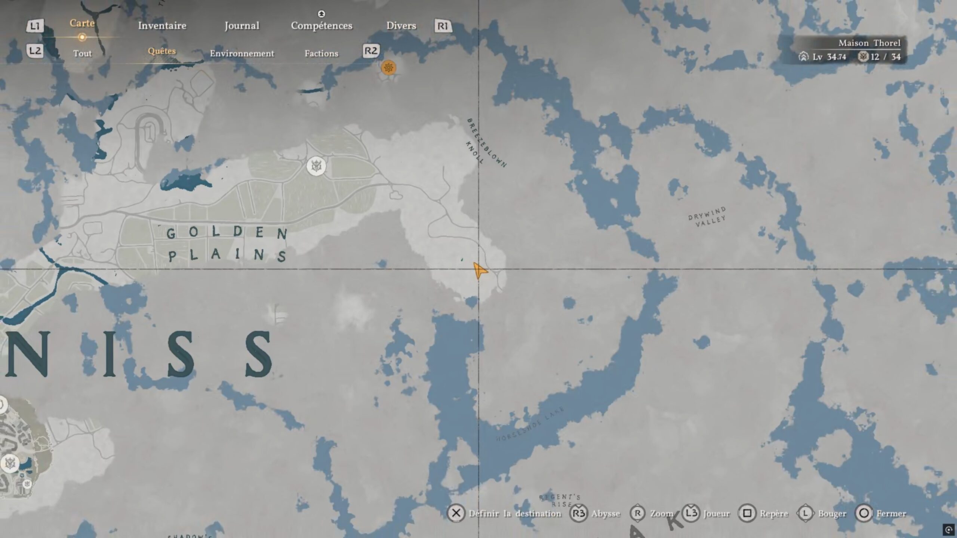Image resolution: width=957 pixels, height=538 pixels.
Task: Click the R3 Abysse icon
Action: coord(578,513)
